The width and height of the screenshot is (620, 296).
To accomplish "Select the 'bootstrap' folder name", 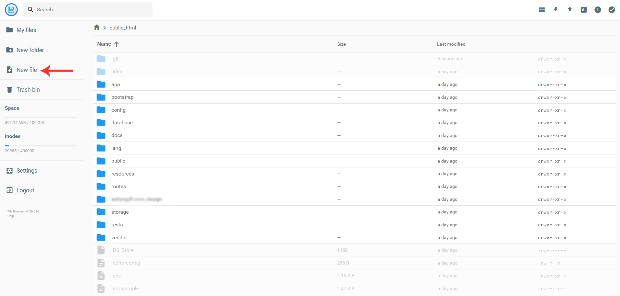I will coord(122,97).
